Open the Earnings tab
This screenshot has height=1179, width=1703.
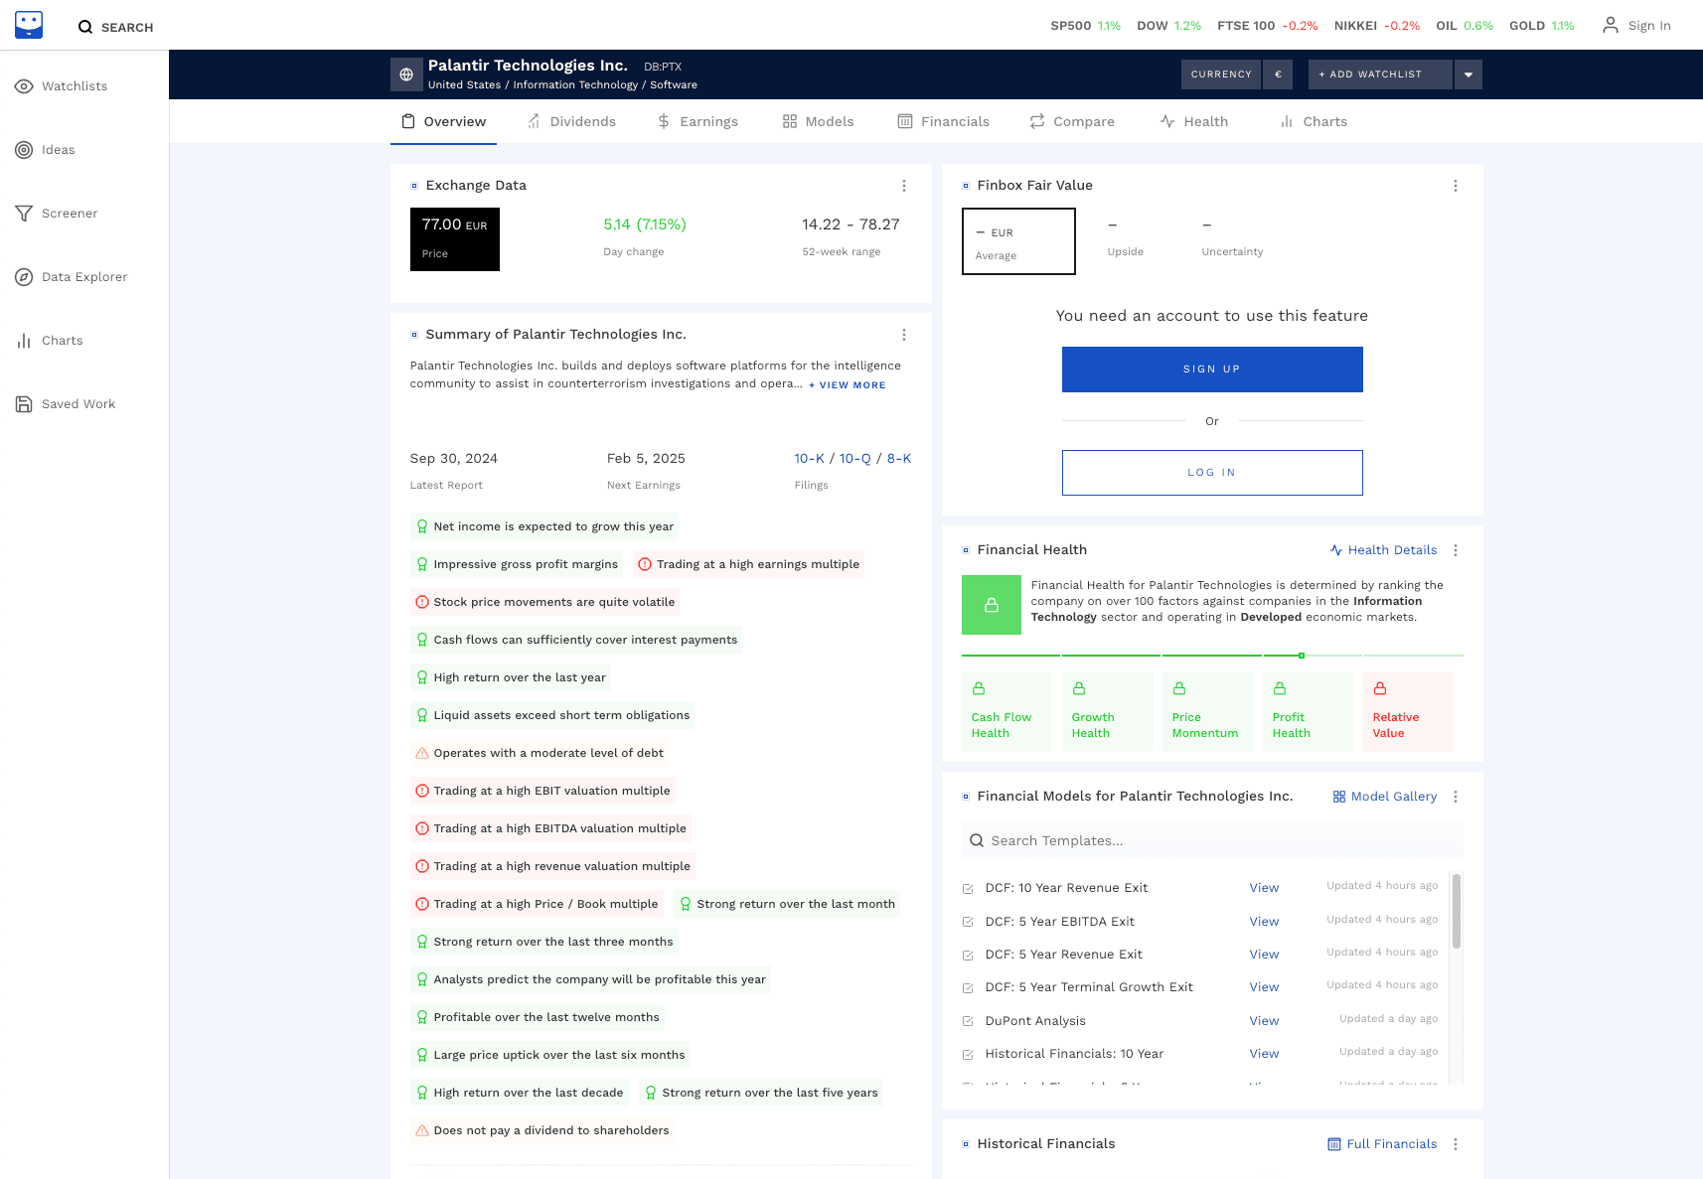click(697, 121)
